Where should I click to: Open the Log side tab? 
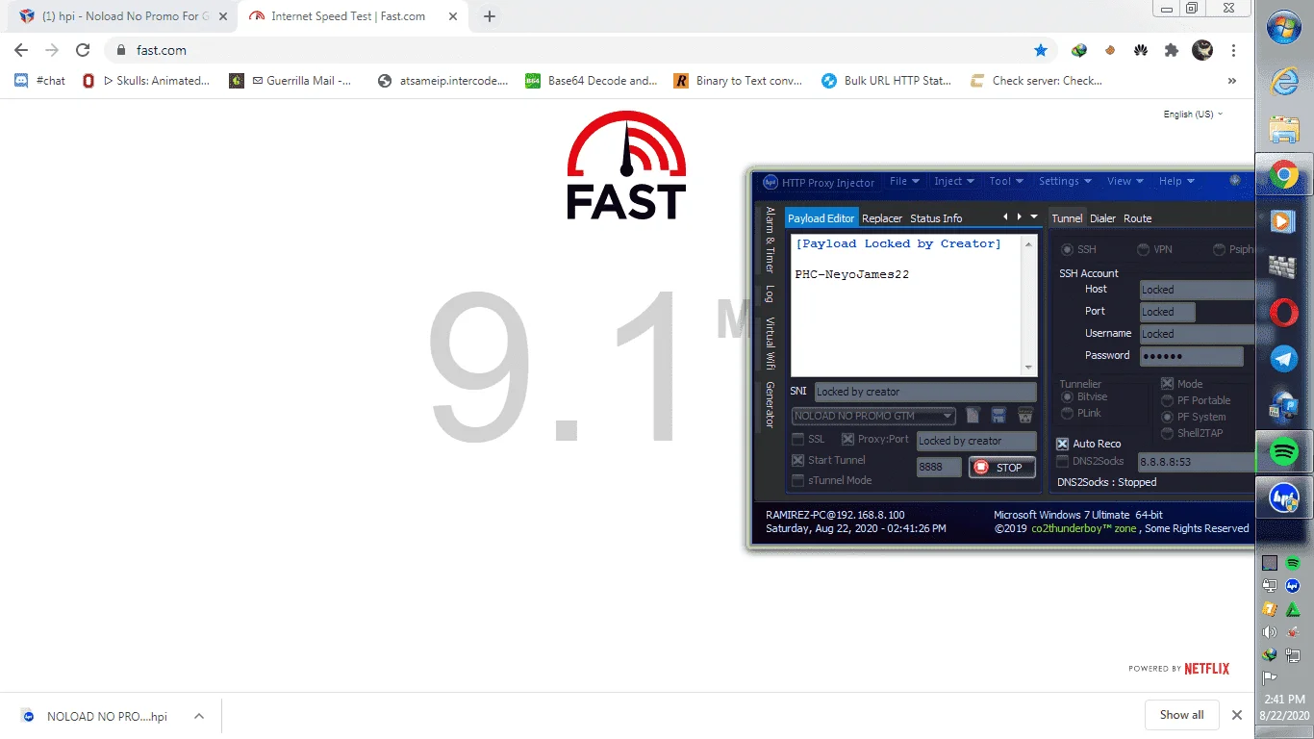click(770, 294)
